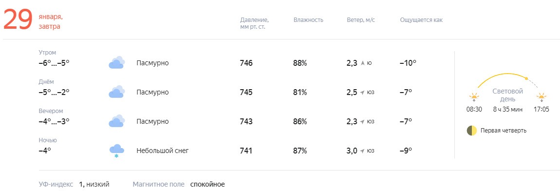Click the magnetic field value 'спокойное'
This screenshot has width=560, height=191.
[207, 185]
